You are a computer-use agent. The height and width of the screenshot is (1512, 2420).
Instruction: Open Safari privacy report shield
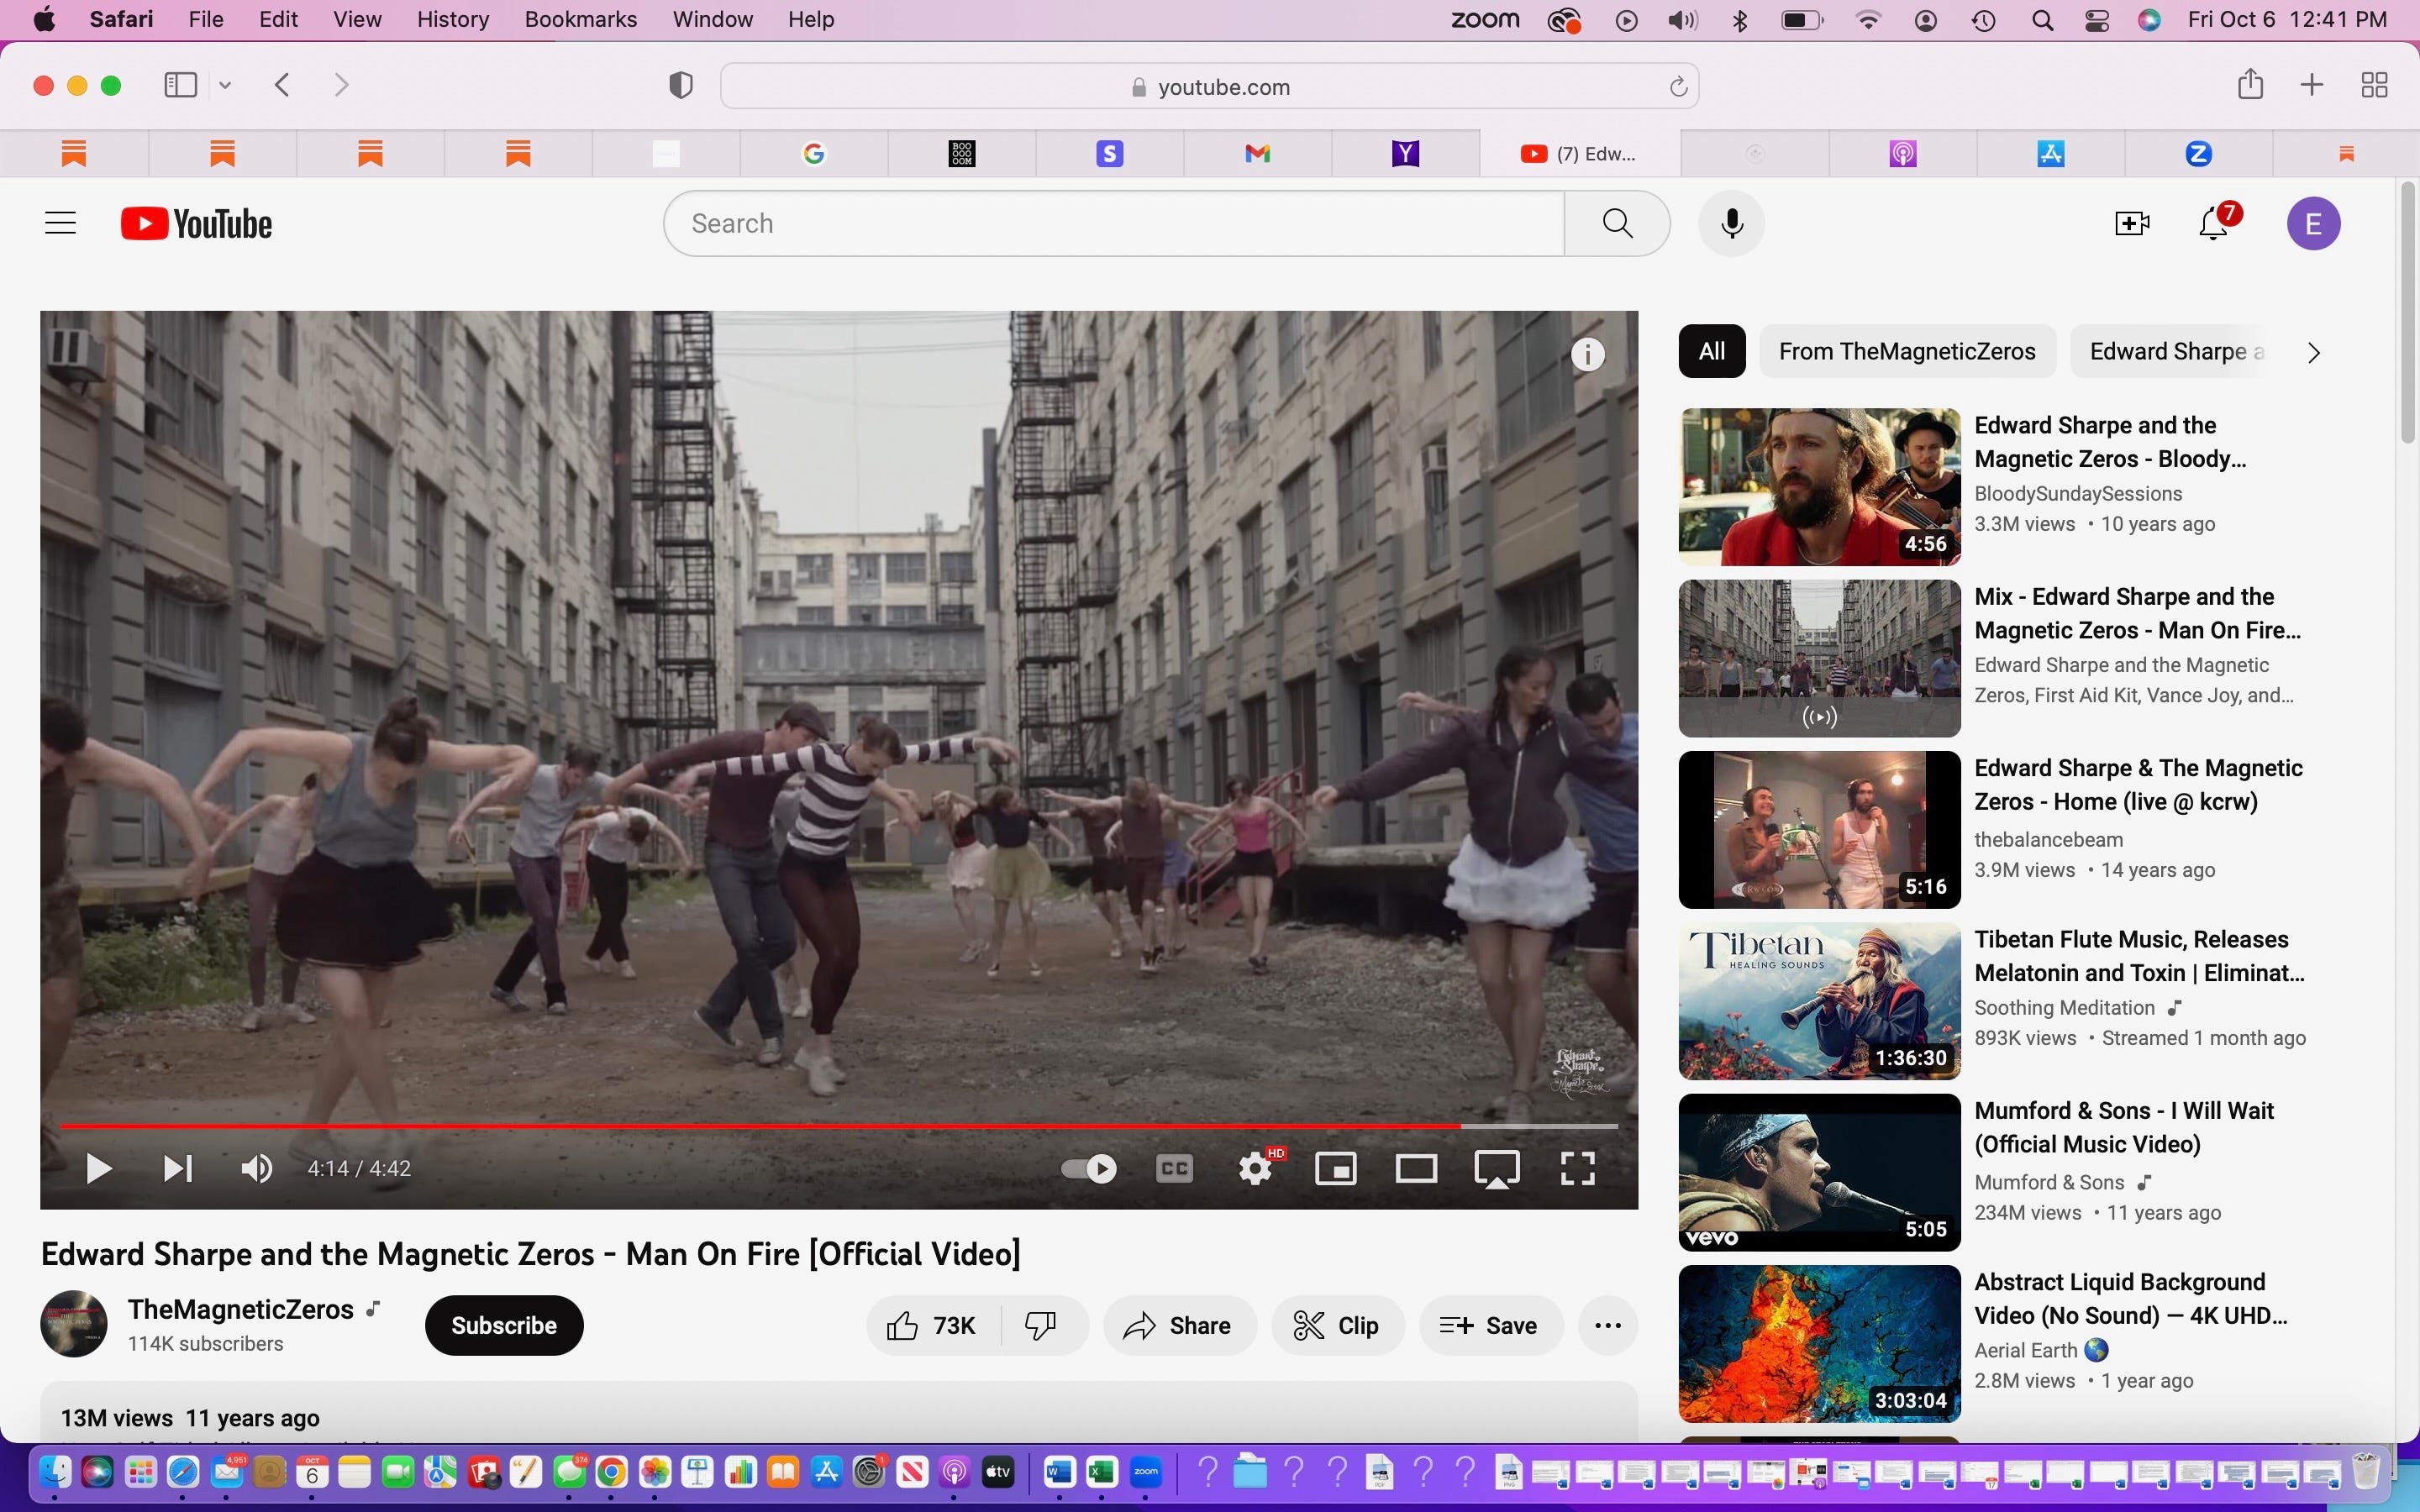[x=681, y=86]
